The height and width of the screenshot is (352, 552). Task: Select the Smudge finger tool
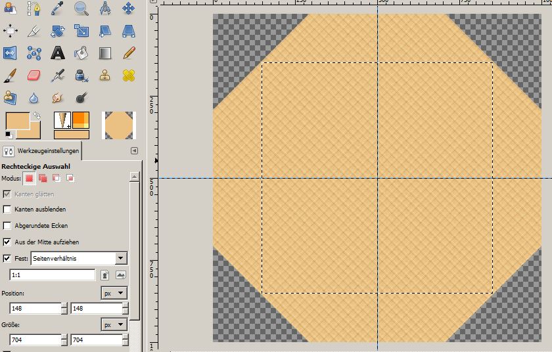click(x=57, y=98)
